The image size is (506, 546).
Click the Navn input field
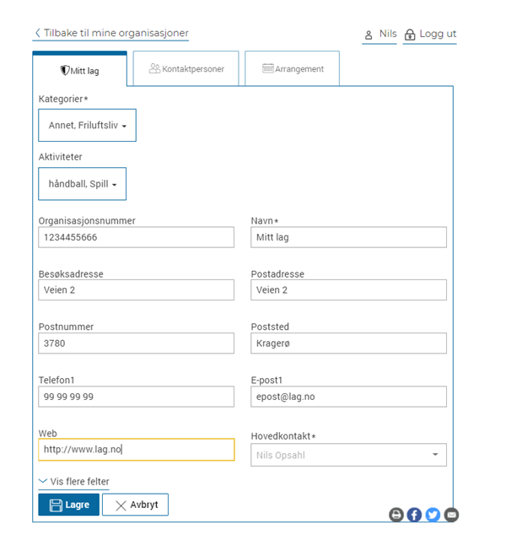(x=348, y=237)
